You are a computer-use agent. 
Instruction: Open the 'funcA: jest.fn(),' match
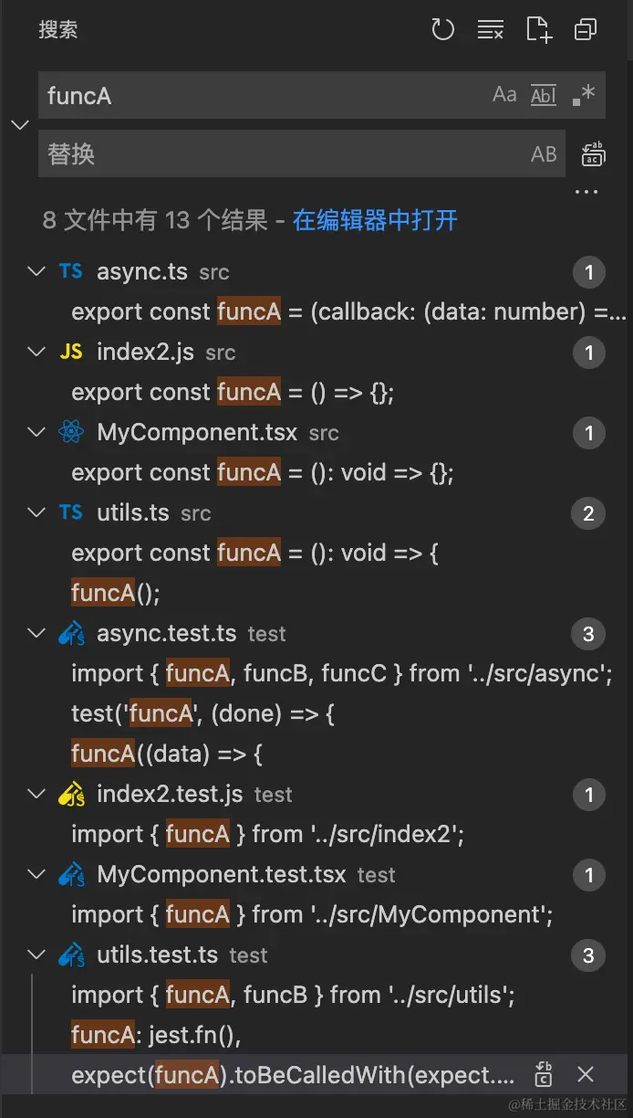(x=156, y=1035)
